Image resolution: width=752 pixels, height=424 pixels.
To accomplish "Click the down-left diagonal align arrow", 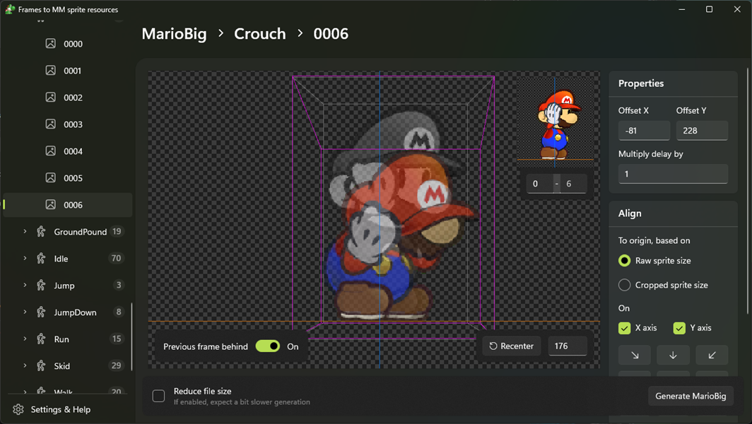I will (712, 355).
